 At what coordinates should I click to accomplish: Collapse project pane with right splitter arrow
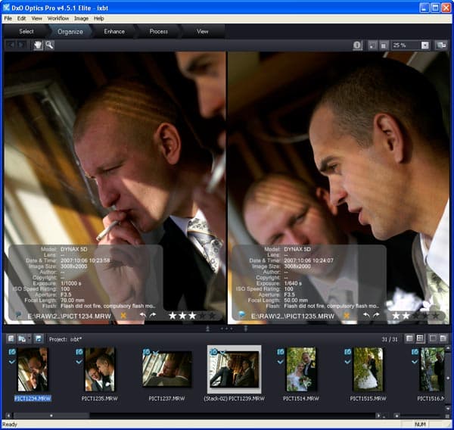(245, 329)
